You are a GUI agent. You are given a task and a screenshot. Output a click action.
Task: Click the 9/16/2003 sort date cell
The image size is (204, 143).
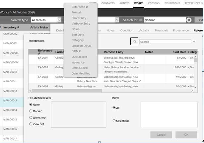pos(180,67)
